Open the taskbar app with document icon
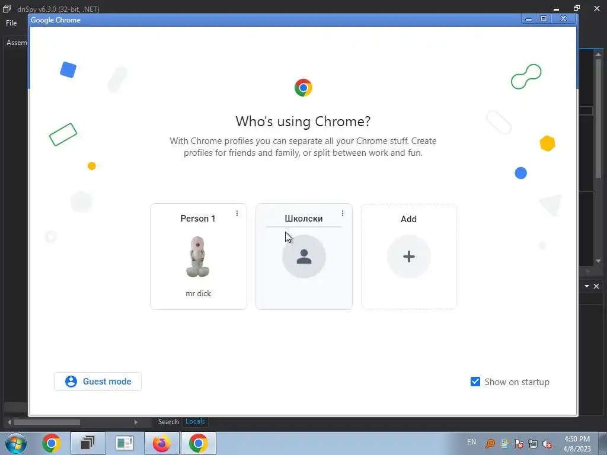The height and width of the screenshot is (455, 607). pos(124,443)
